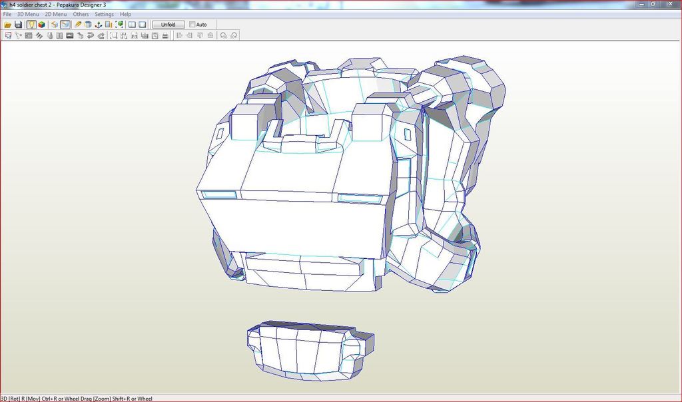The image size is (682, 402).
Task: Click the dashed selection bracket icon
Action: tap(113, 36)
